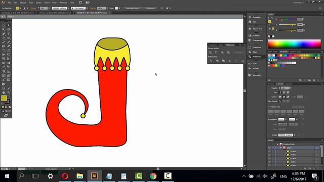This screenshot has height=182, width=324.
Task: Open the Arrange Documents dropdown
Action: tap(88, 3)
